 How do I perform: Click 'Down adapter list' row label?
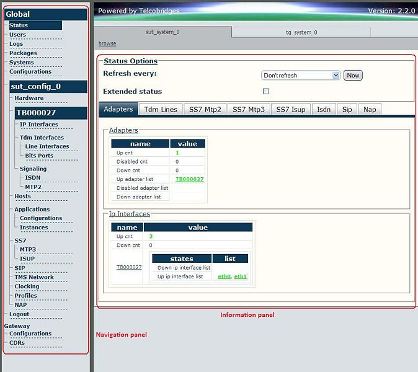(x=139, y=197)
